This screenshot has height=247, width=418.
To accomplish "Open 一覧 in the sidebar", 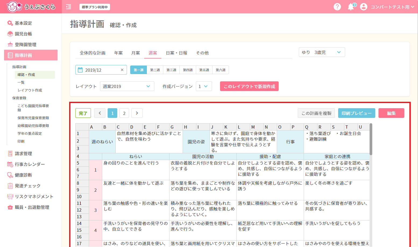I will click(21, 82).
